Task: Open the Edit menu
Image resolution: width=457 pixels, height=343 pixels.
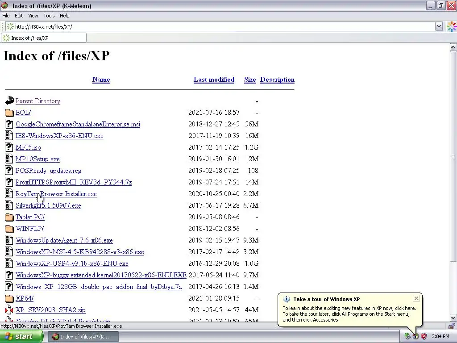Action: click(19, 16)
